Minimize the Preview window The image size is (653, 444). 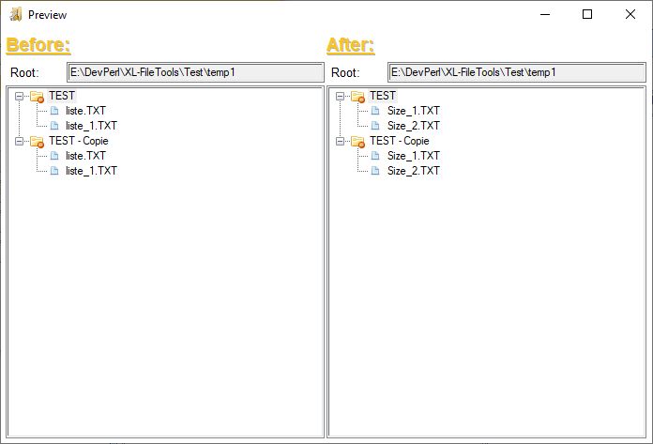point(545,15)
